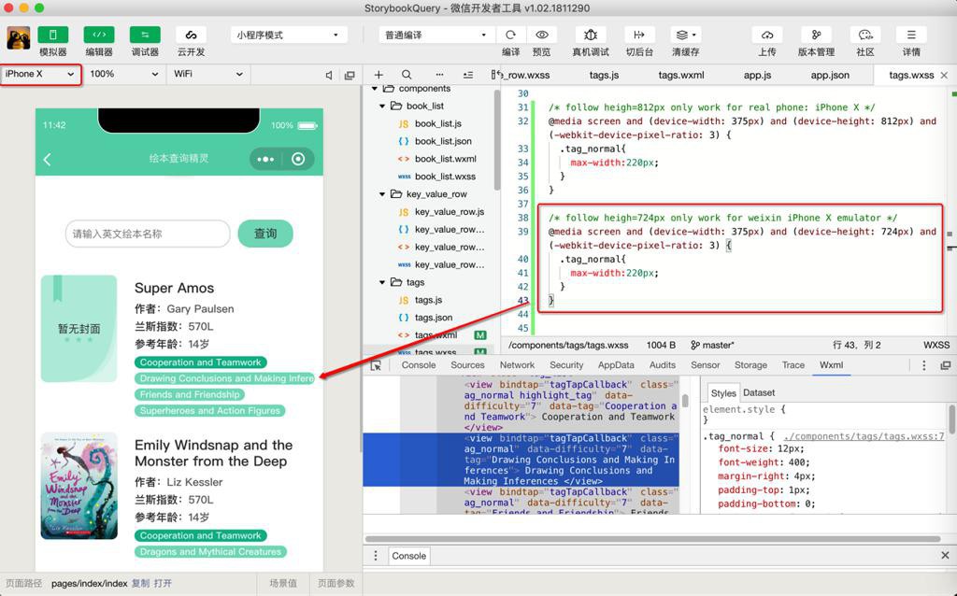Open the mini program capsule menu dots
Screen dimensions: 957x596
tap(265, 159)
